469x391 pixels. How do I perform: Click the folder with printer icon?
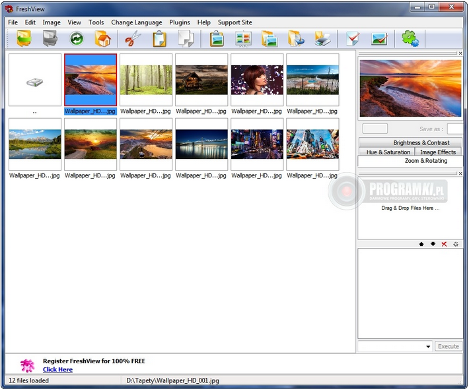tap(322, 39)
